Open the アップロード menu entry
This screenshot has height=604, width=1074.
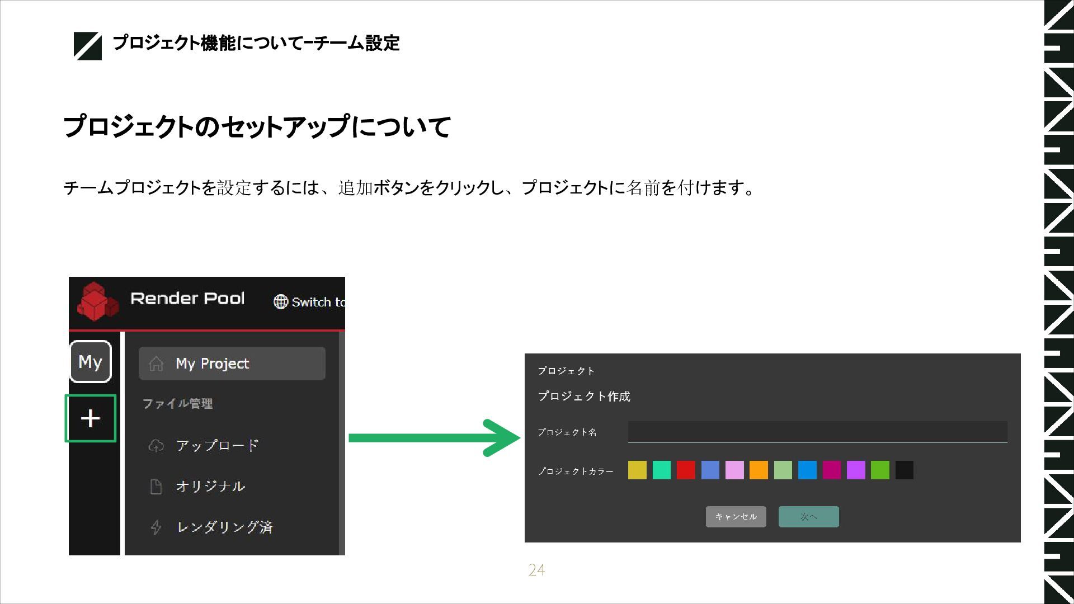[217, 446]
